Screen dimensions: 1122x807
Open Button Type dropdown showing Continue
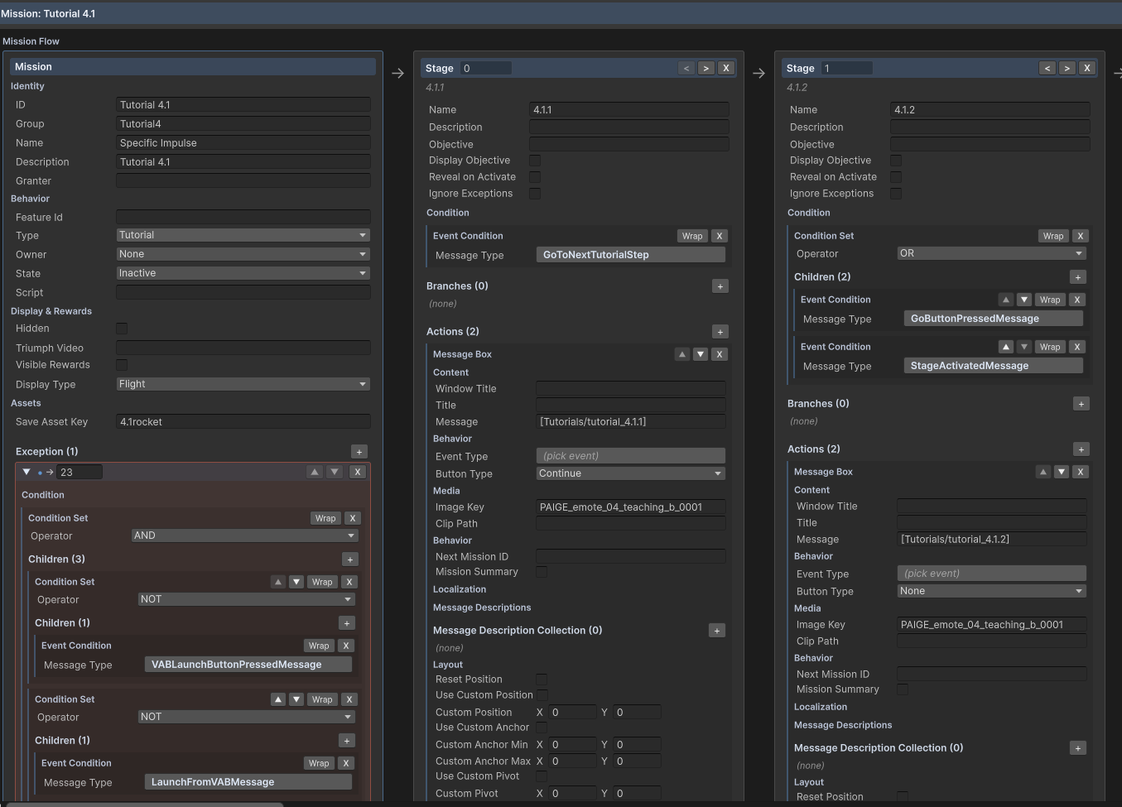click(x=631, y=473)
